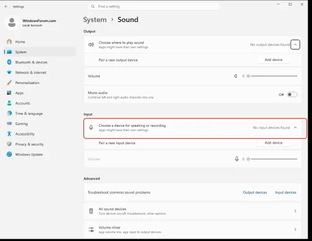Click the System breadcrumb link
This screenshot has width=312, height=241.
(x=95, y=19)
